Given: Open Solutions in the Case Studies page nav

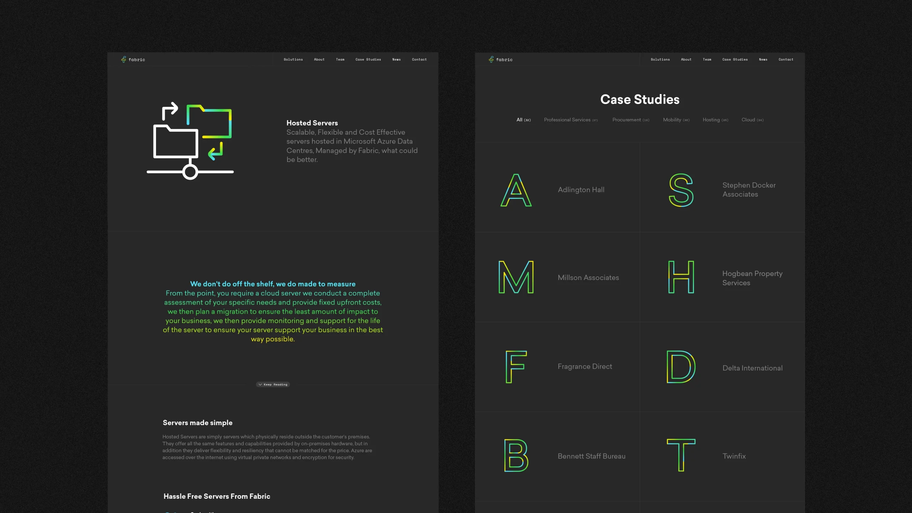Looking at the screenshot, I should (660, 59).
